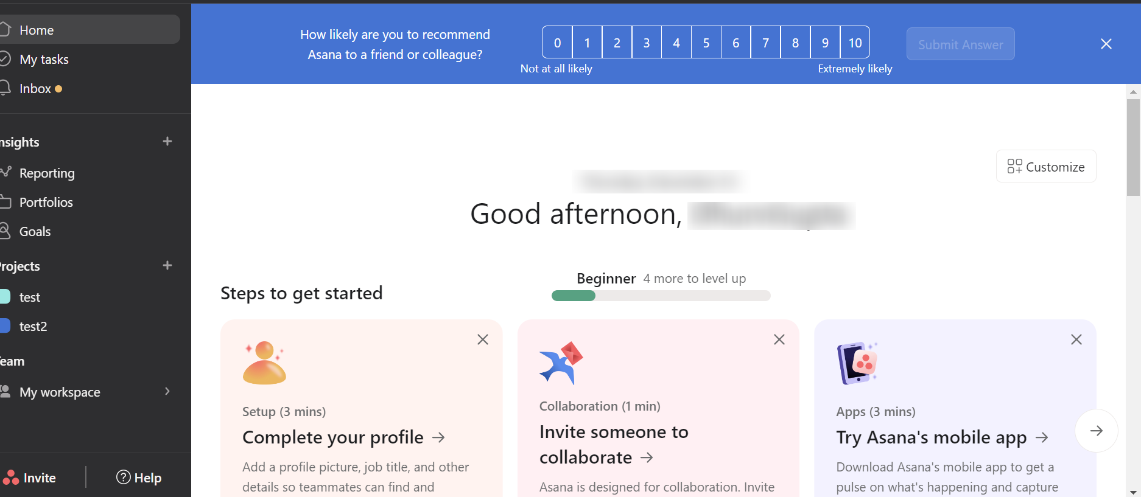Click the plus icon next to Insights
This screenshot has height=497, width=1141.
click(167, 142)
